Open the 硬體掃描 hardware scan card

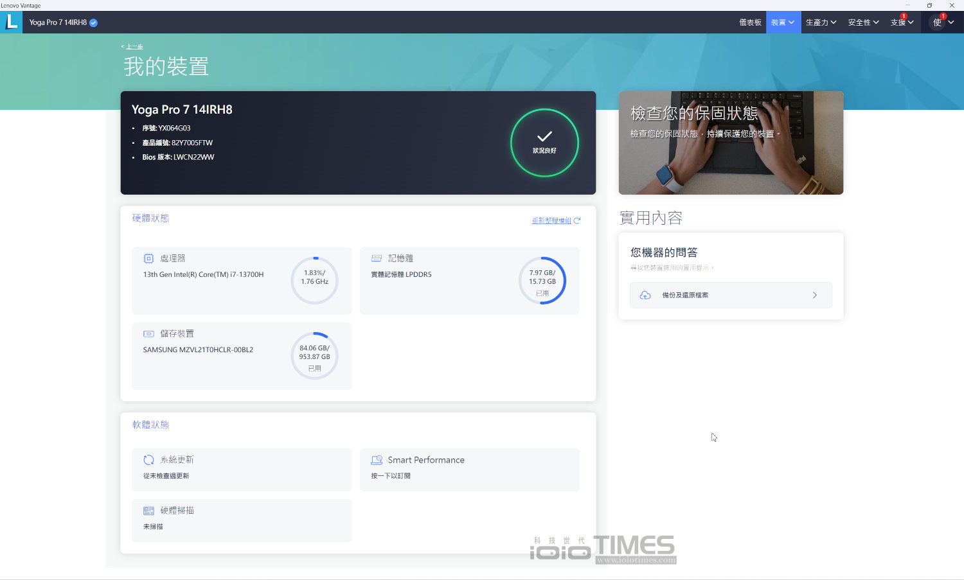[242, 520]
